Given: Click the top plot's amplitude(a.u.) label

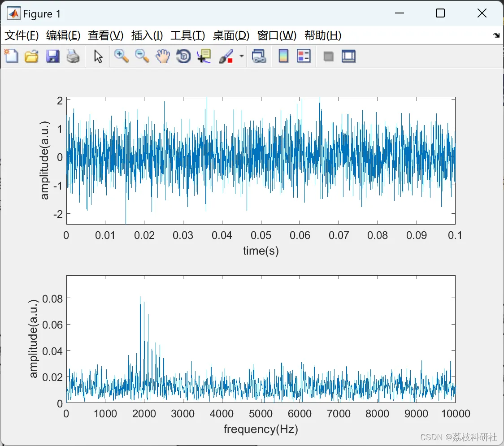Looking at the screenshot, I should (x=45, y=160).
